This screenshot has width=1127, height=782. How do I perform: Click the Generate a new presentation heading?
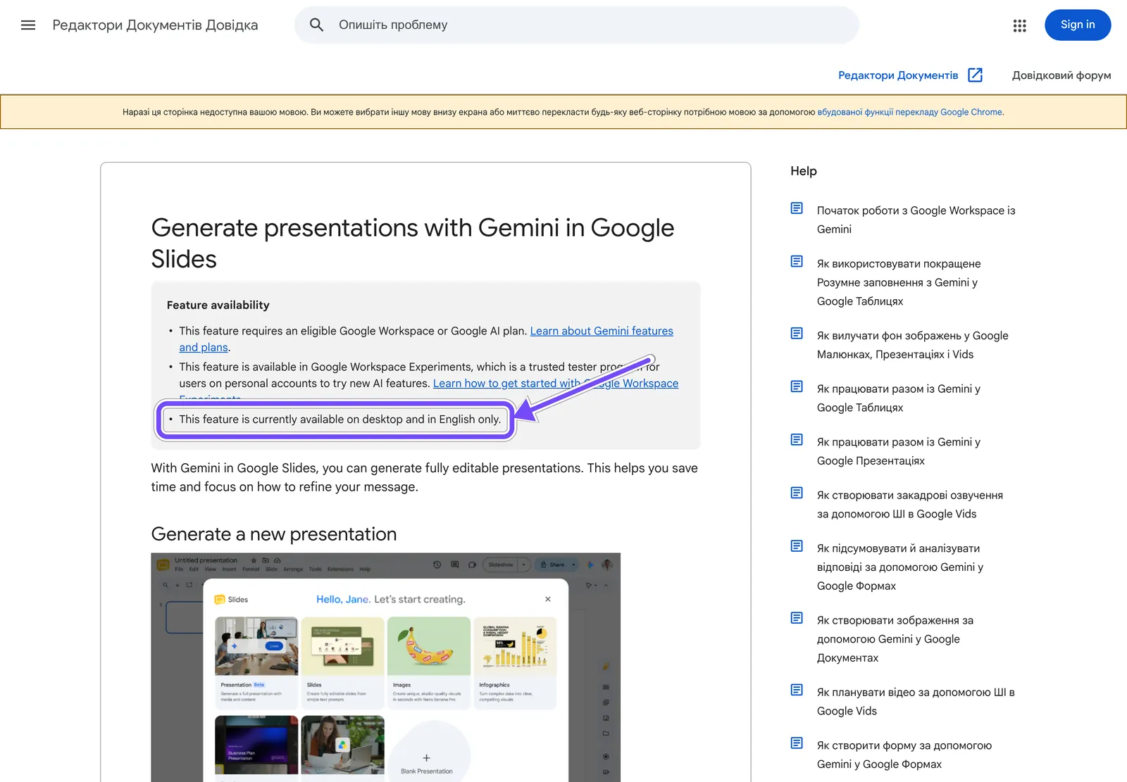click(274, 534)
